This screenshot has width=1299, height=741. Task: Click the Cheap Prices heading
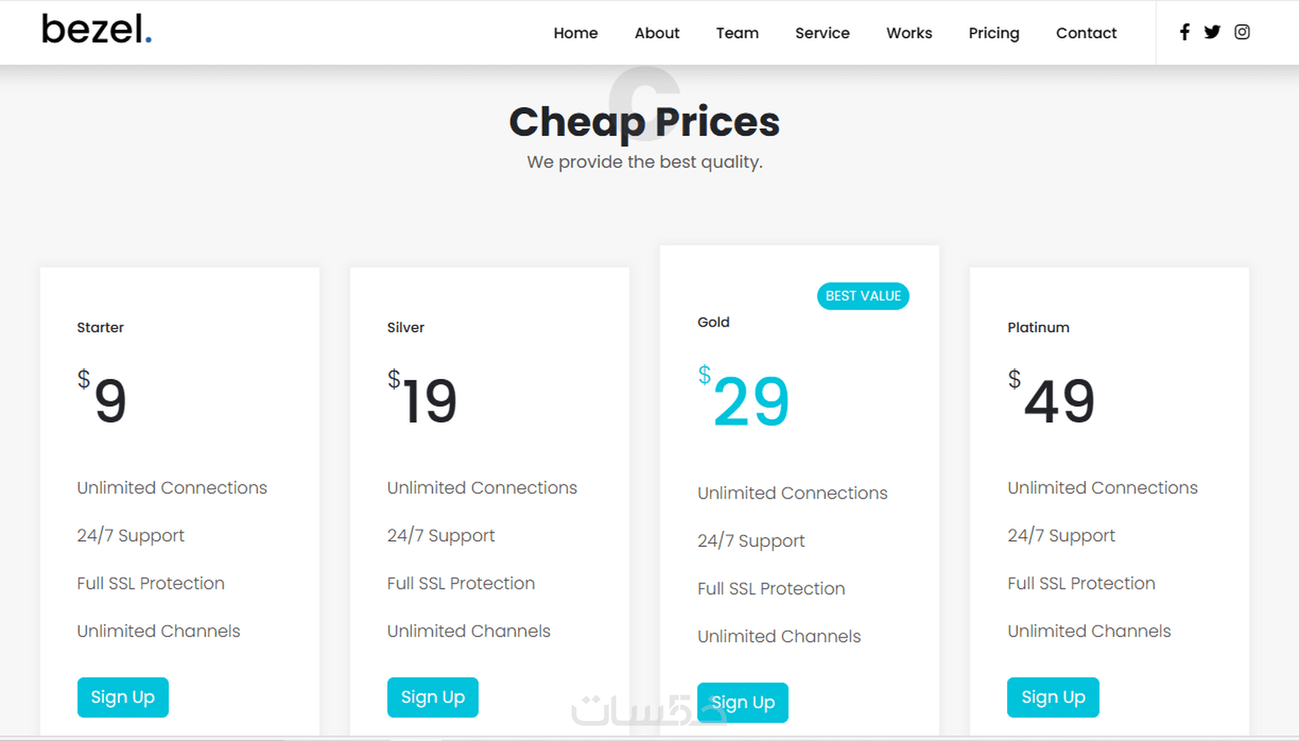click(644, 122)
